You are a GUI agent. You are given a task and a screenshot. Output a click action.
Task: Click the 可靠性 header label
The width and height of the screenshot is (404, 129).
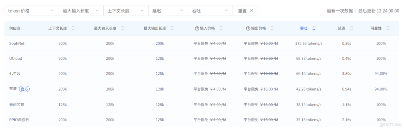(376, 29)
